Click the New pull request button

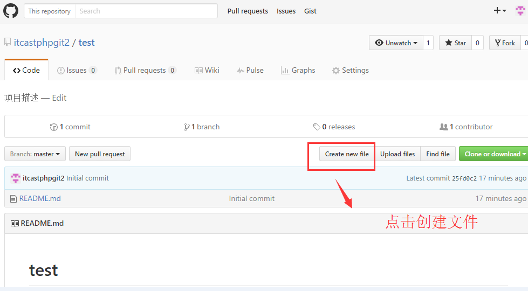point(100,154)
